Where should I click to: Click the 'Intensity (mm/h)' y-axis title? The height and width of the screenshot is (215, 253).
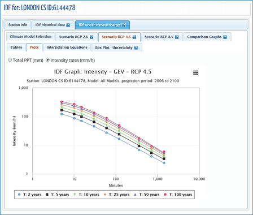tap(14, 131)
